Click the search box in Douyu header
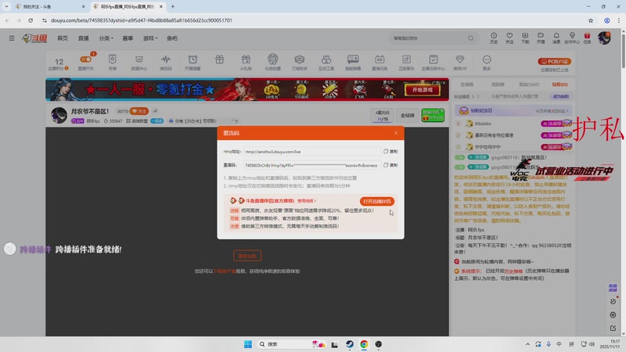 coord(428,38)
